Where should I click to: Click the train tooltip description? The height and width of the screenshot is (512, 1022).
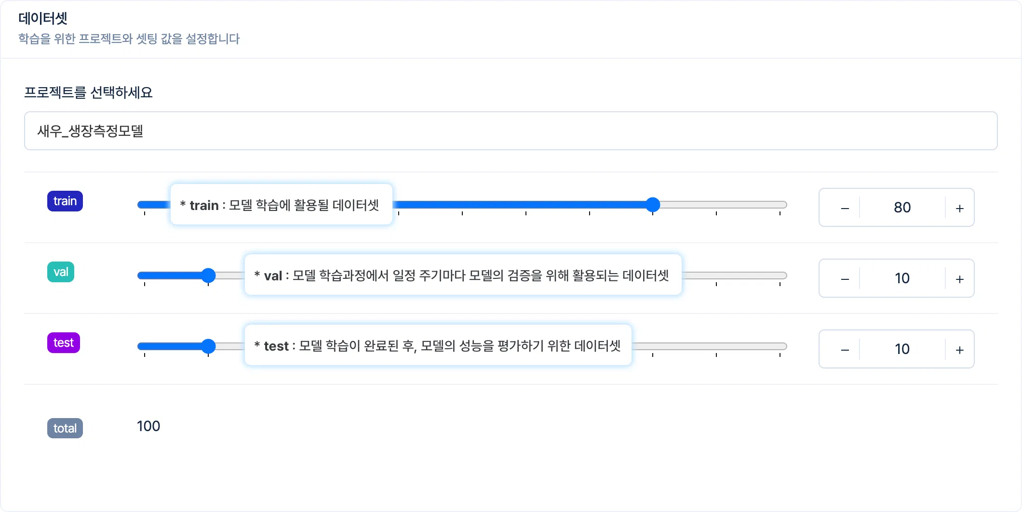click(282, 205)
